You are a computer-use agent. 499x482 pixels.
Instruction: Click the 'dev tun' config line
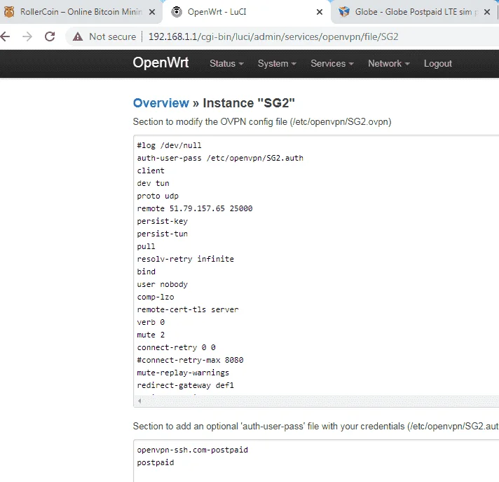[x=153, y=183]
